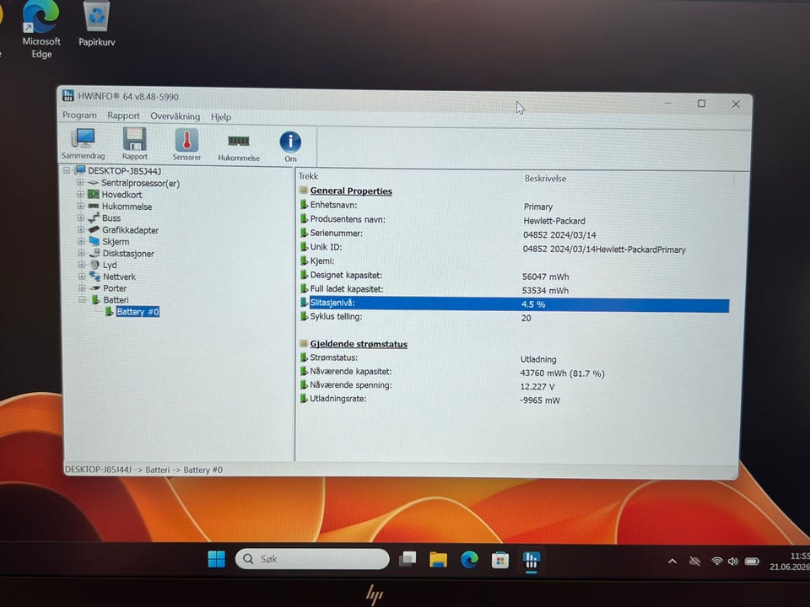Select the highlighted Slitasjenivå row
The height and width of the screenshot is (607, 810).
tap(515, 303)
